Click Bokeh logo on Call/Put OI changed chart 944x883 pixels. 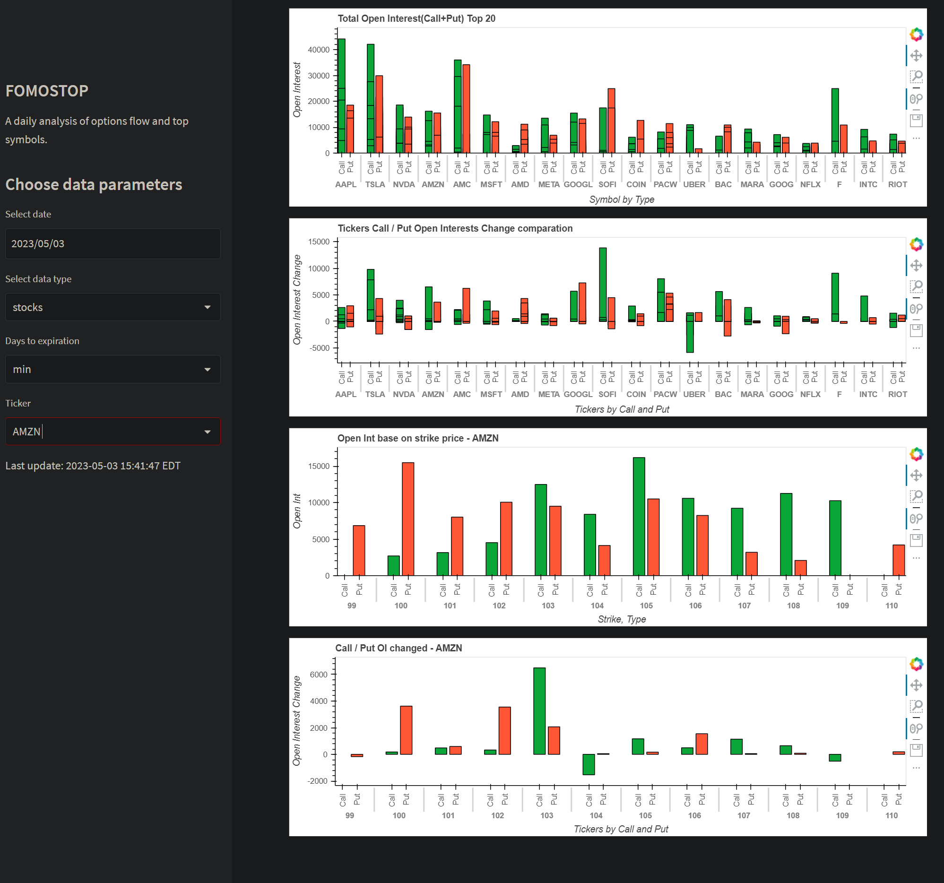click(x=916, y=664)
